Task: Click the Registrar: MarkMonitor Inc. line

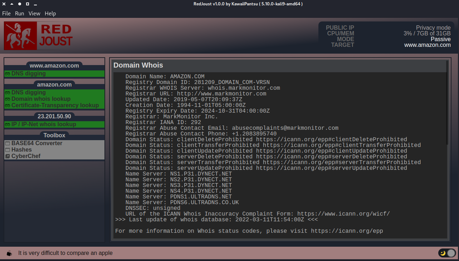Action: click(x=172, y=117)
